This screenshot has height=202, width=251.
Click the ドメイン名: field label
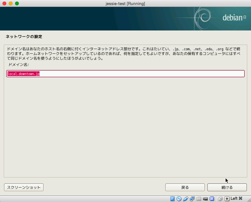click(x=18, y=65)
